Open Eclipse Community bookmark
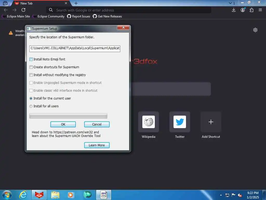This screenshot has height=200, width=266. click(x=49, y=16)
